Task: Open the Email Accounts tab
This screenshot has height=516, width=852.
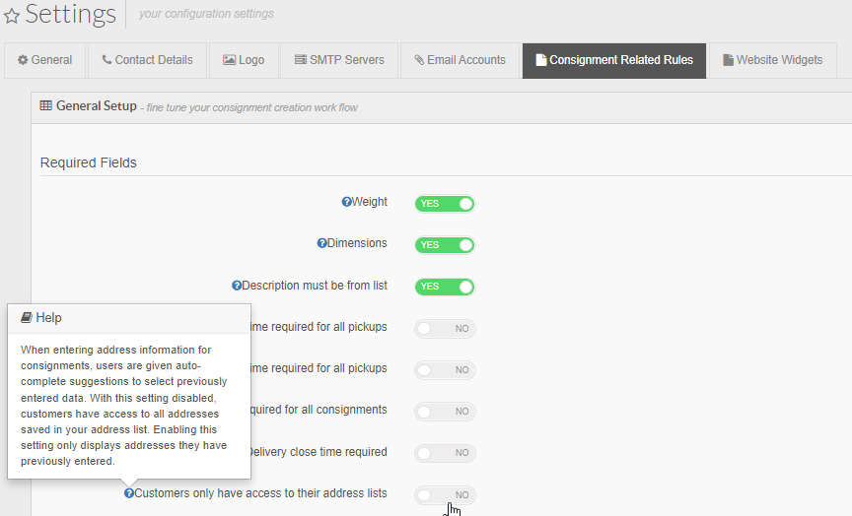Action: (x=460, y=60)
